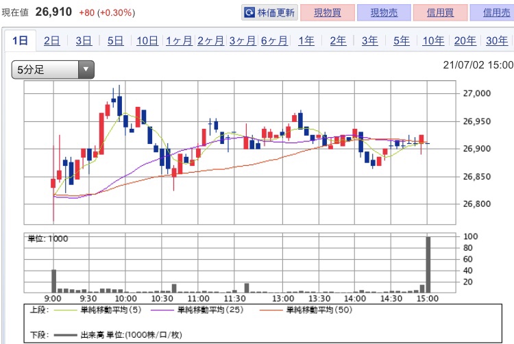The image size is (514, 344).
Task: Switch chart range to 1年
Action: click(x=306, y=40)
